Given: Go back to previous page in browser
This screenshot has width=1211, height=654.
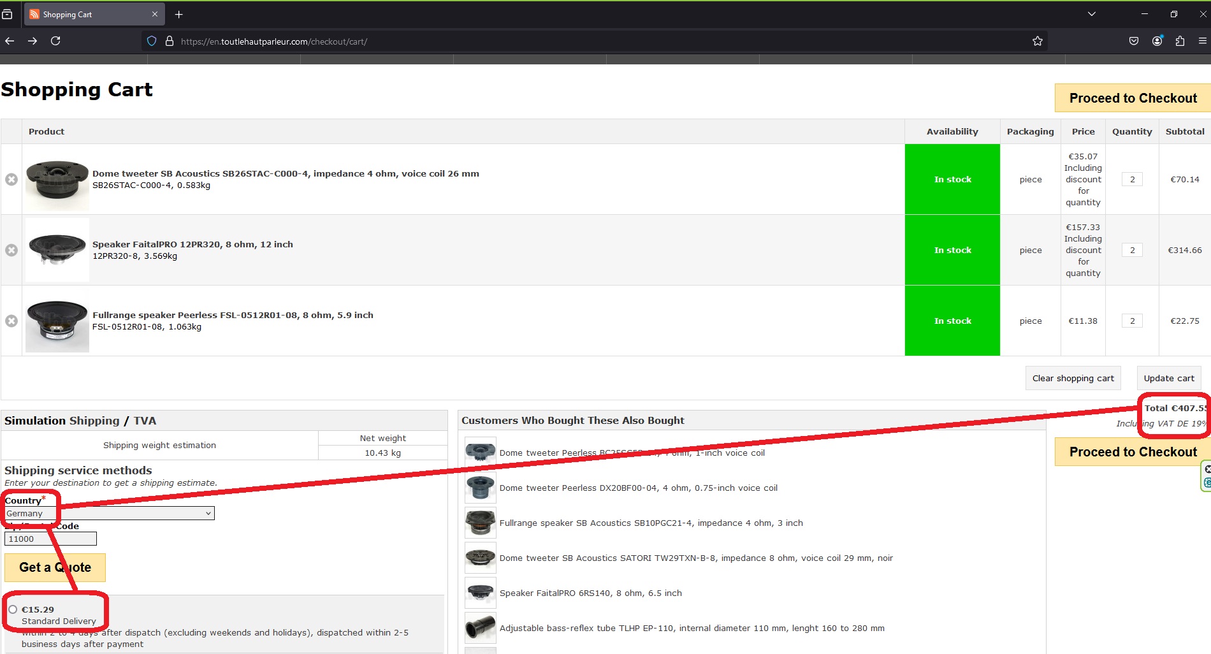Looking at the screenshot, I should (x=10, y=41).
